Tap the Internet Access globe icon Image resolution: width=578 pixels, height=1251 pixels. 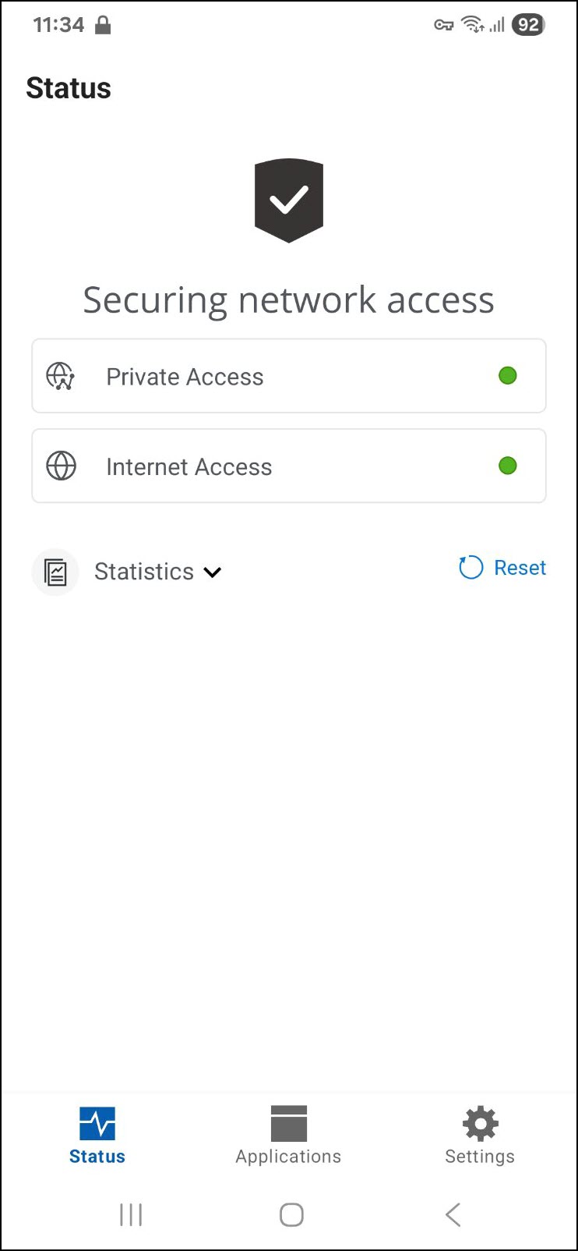(61, 466)
